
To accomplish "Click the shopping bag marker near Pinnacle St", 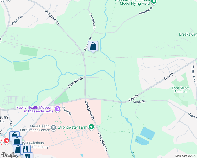I will tap(93, 46).
